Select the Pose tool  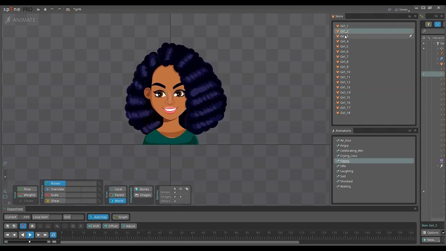[27, 189]
